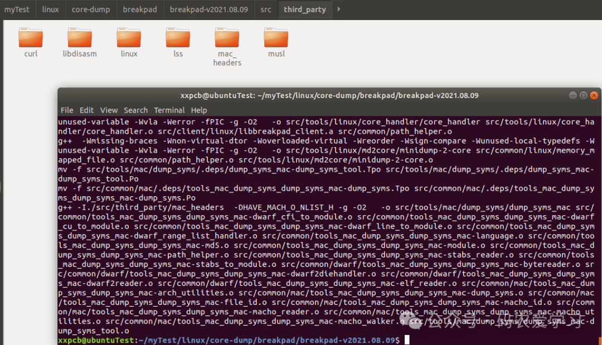602x345 pixels.
Task: Click the path bar forward arrow
Action: point(339,9)
